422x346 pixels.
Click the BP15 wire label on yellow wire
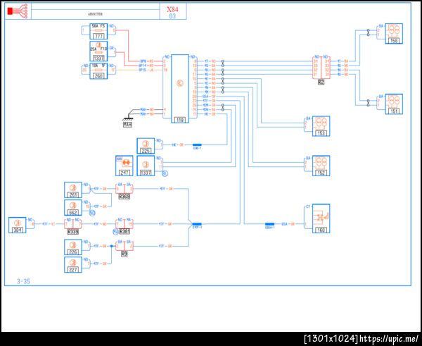tap(142, 70)
